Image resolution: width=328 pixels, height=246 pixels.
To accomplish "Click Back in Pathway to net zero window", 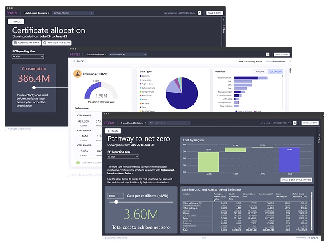I will point(113,131).
